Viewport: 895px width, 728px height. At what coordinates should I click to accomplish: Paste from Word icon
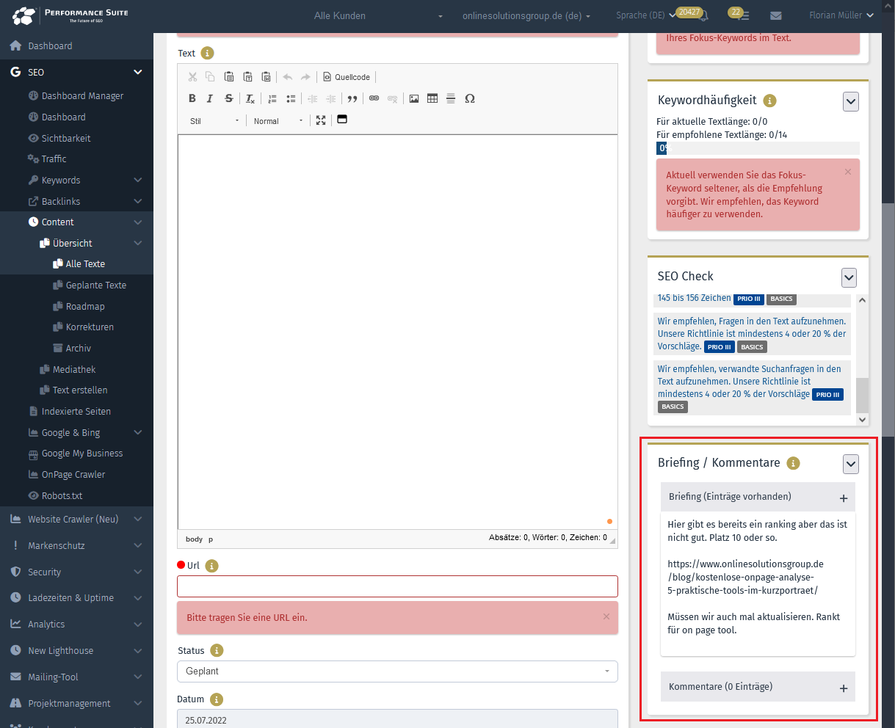[x=266, y=76]
